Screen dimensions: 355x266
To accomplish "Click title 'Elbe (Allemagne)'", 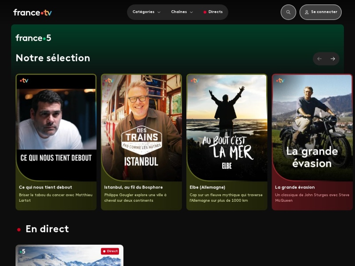I will pyautogui.click(x=207, y=187).
